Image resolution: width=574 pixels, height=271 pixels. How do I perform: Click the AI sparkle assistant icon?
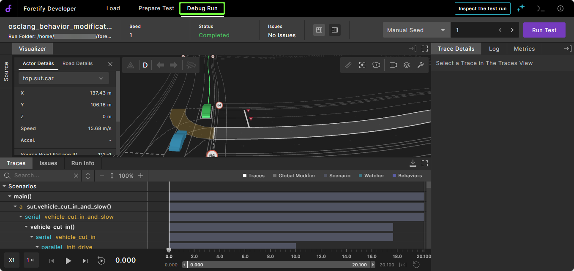tap(521, 8)
